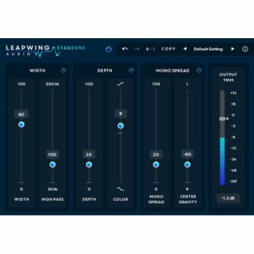Open the Default Setting preset name

pos(208,49)
